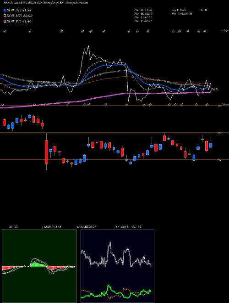Select the 'DOW PT: 31.46' legend label

coord(19,21)
